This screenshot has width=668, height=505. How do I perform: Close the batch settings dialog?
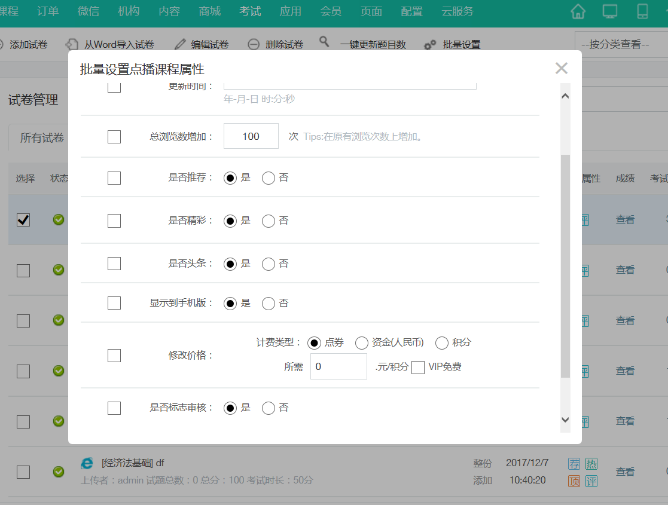click(562, 68)
